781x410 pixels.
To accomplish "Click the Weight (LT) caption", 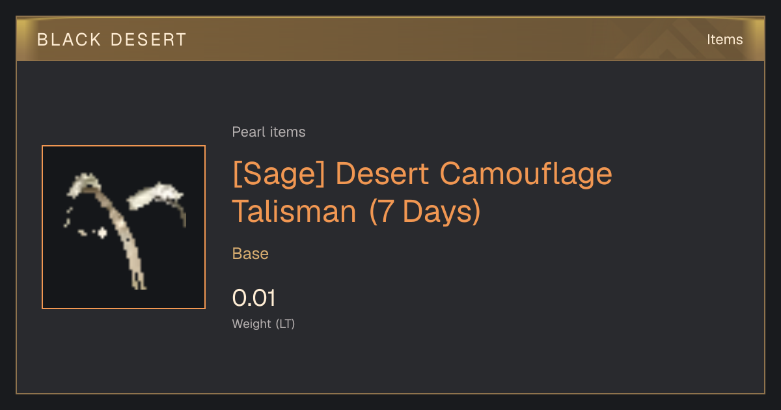I will [x=264, y=323].
